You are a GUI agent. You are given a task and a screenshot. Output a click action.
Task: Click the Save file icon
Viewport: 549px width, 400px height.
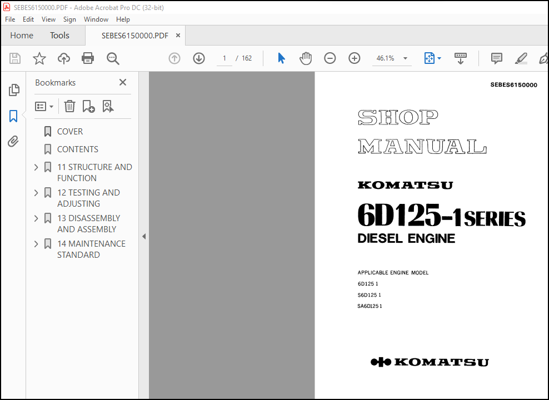[14, 58]
